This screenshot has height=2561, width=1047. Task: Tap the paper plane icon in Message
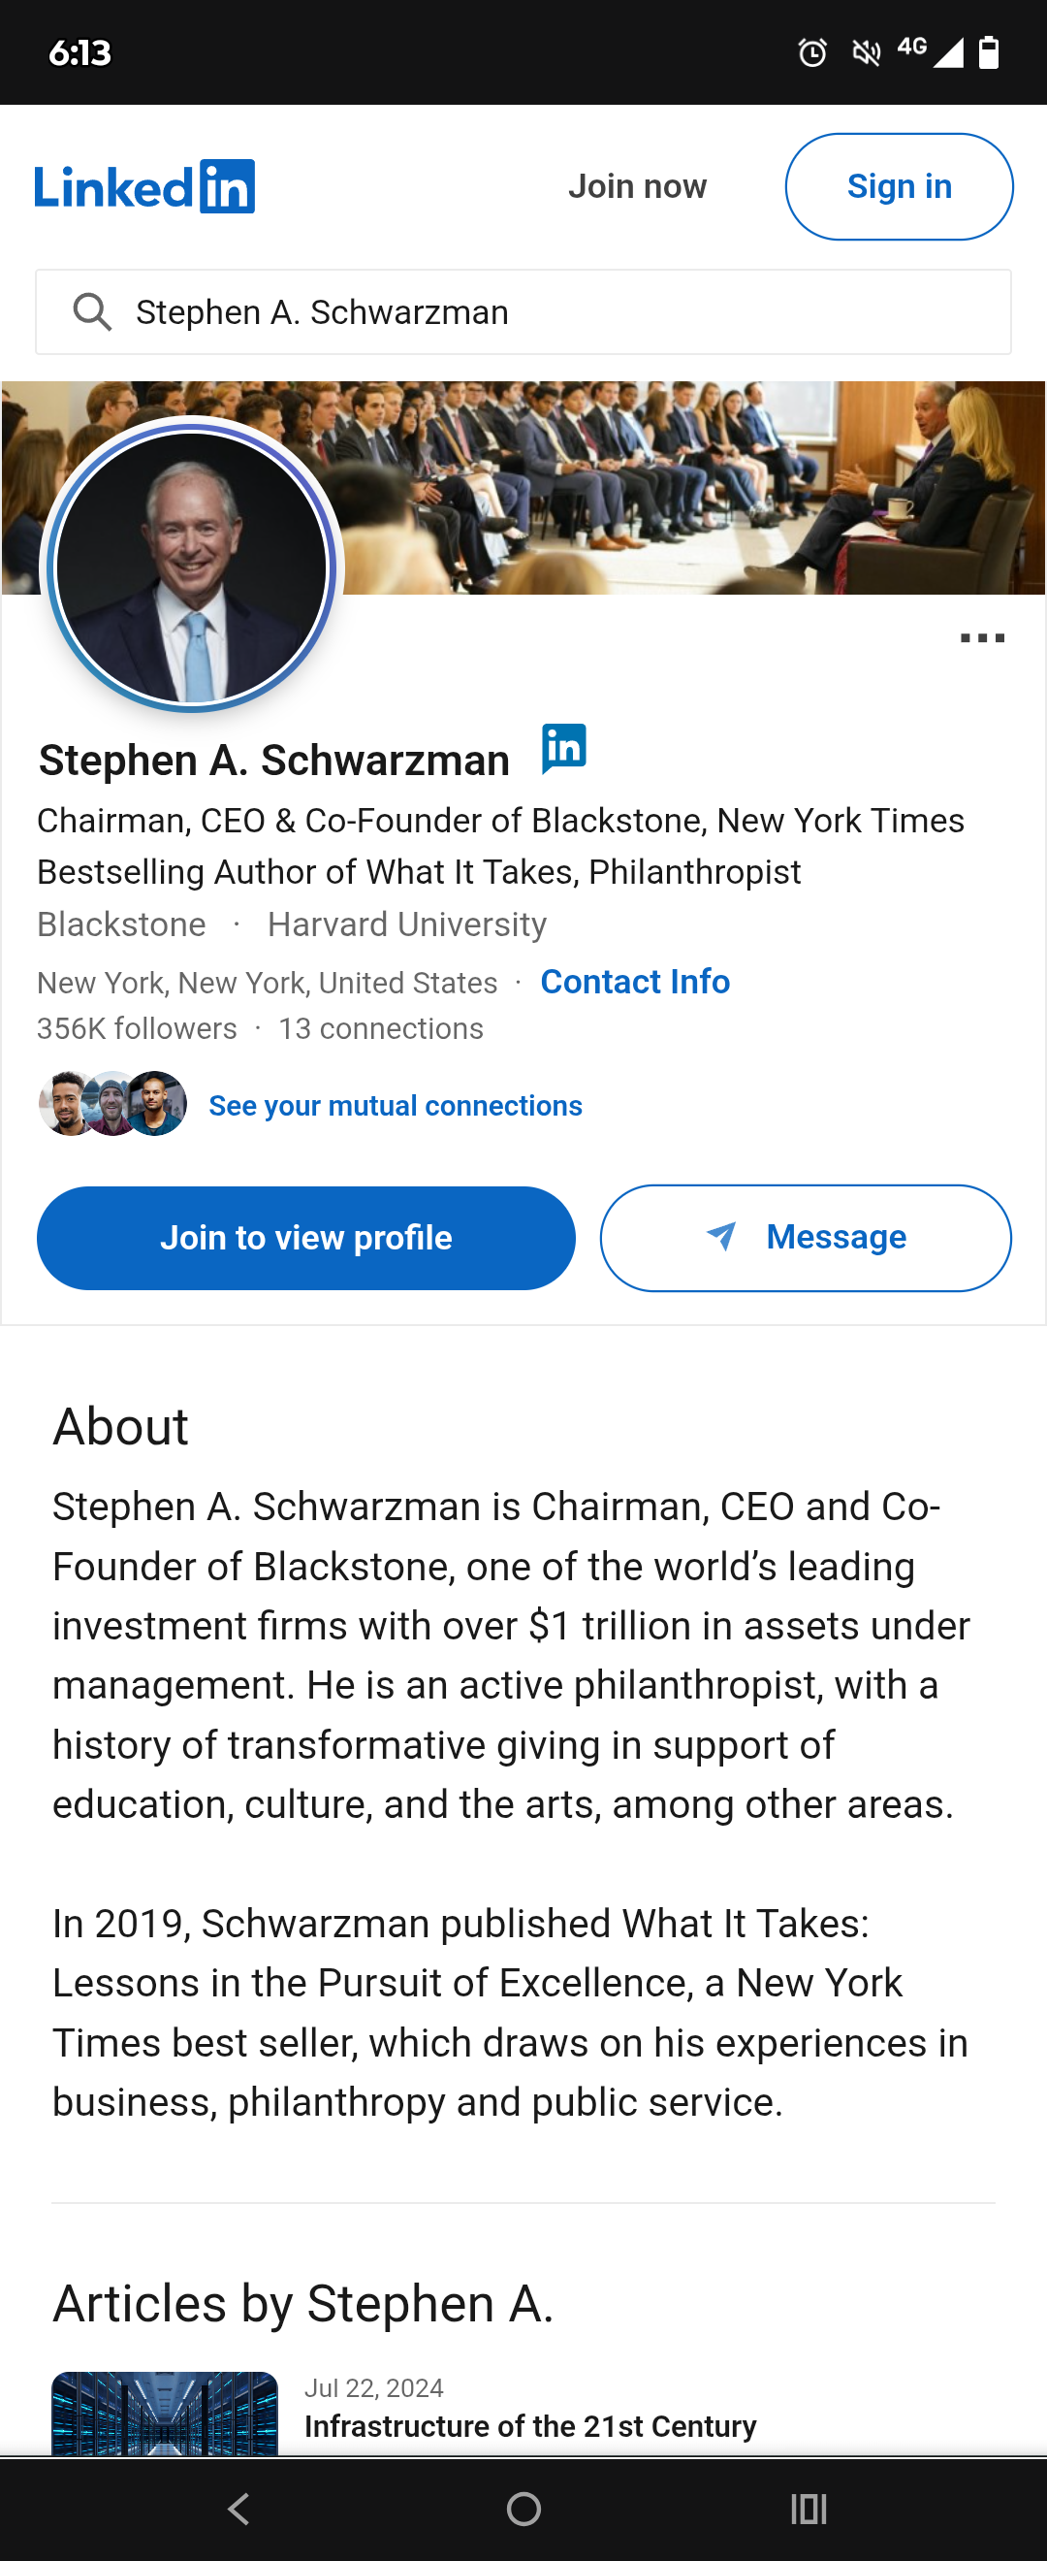pyautogui.click(x=721, y=1236)
